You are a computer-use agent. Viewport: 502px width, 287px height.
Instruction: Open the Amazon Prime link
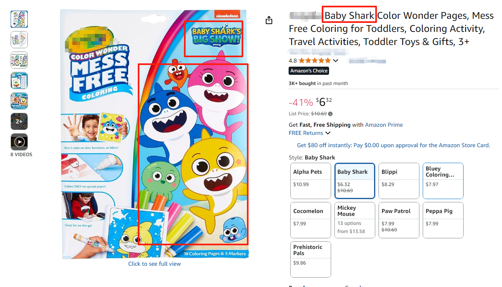pos(384,125)
